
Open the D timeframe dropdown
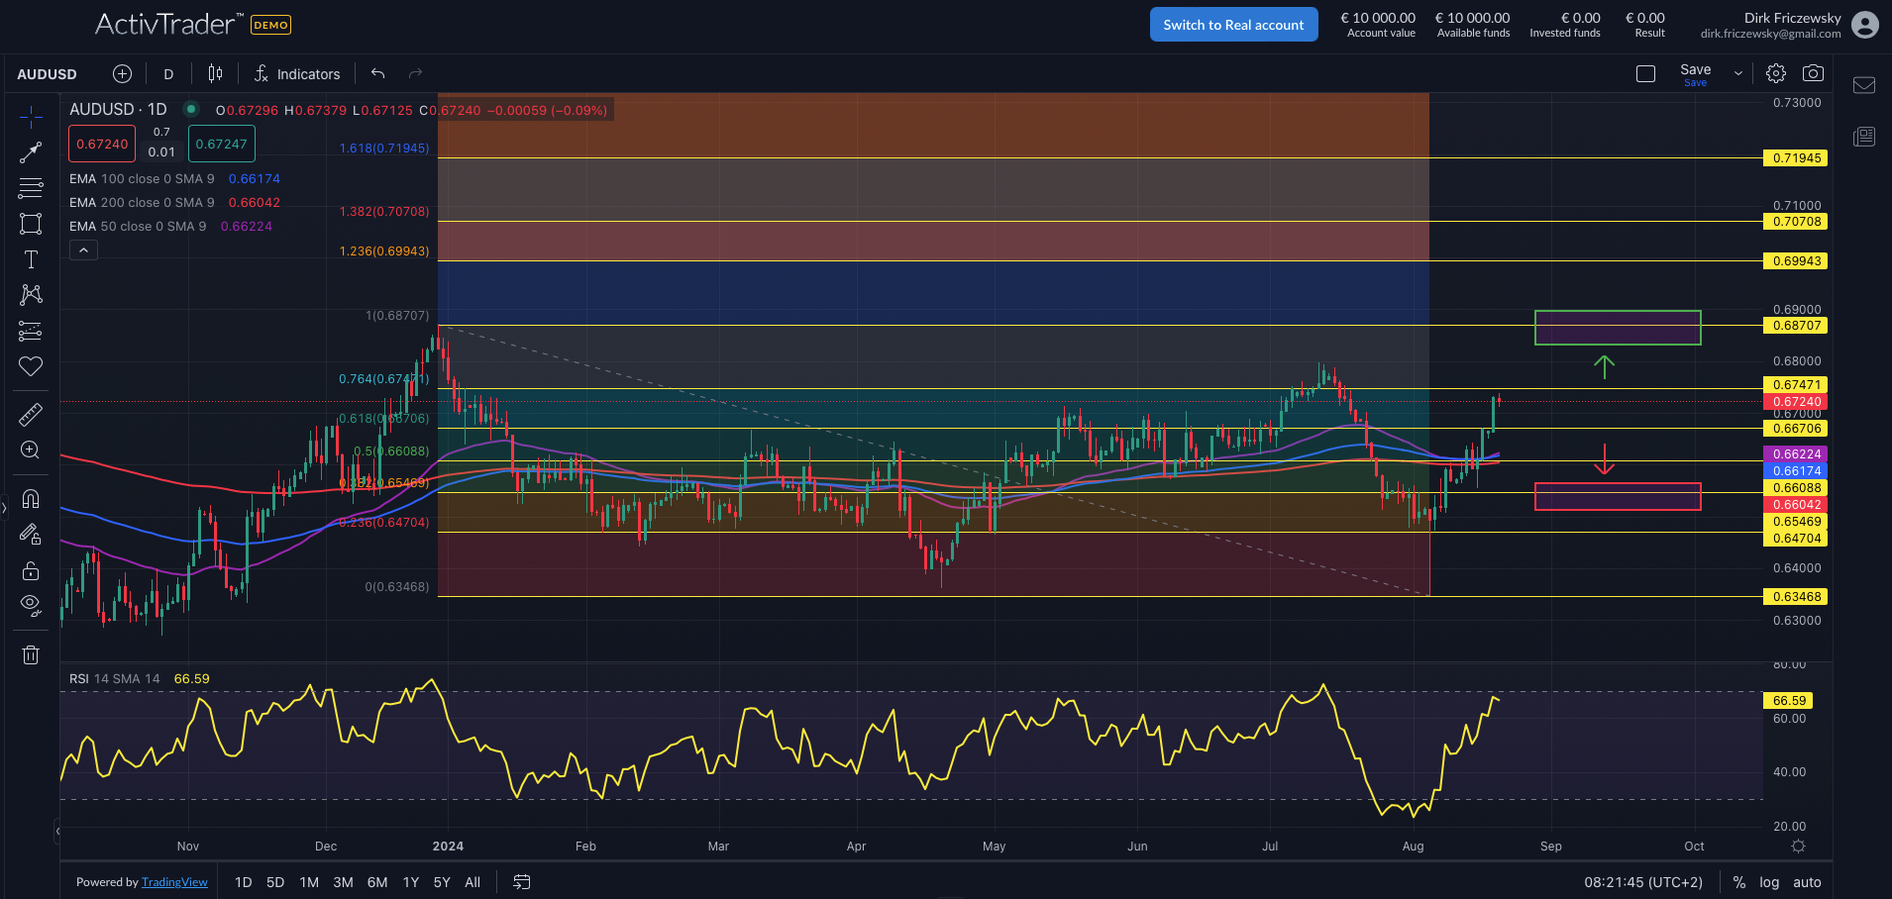click(167, 73)
